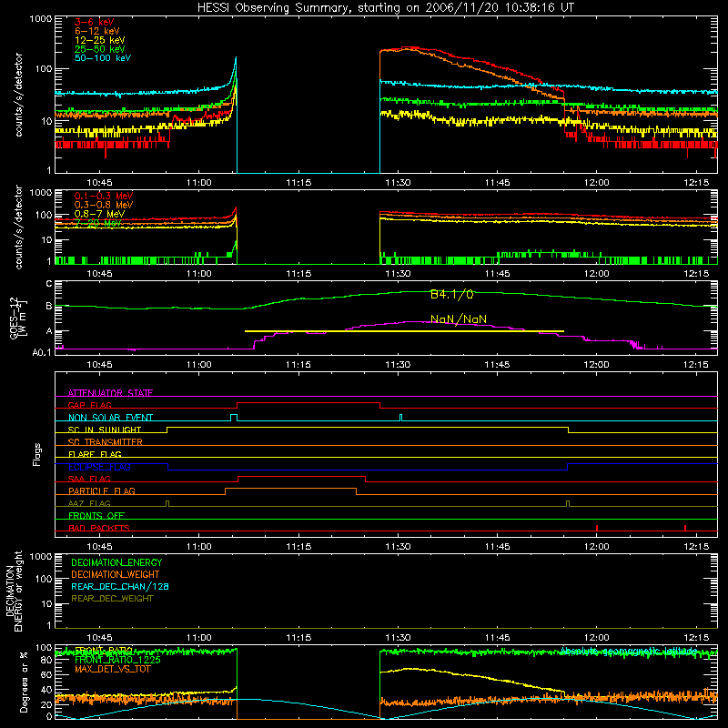Image resolution: width=728 pixels, height=728 pixels.
Task: Click the Absolute geomagnetic latitude label
Action: (629, 651)
